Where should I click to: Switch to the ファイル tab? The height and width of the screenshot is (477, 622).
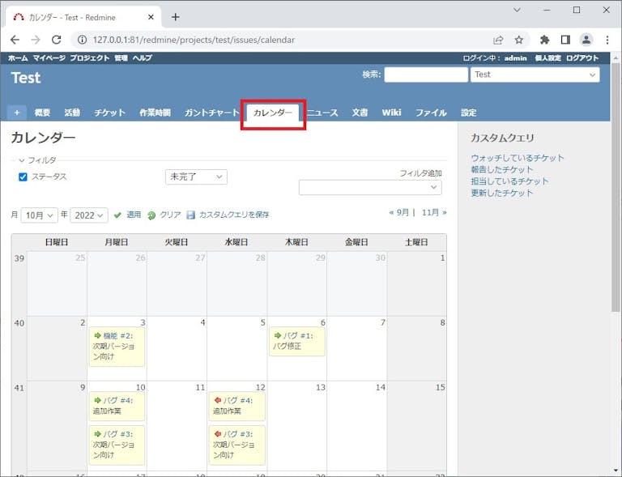[x=431, y=113]
